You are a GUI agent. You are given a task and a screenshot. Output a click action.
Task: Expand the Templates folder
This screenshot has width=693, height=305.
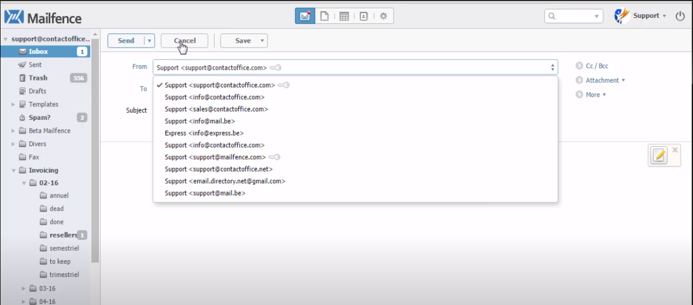13,104
